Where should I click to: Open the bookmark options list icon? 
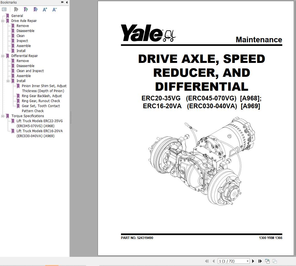tap(4, 9)
